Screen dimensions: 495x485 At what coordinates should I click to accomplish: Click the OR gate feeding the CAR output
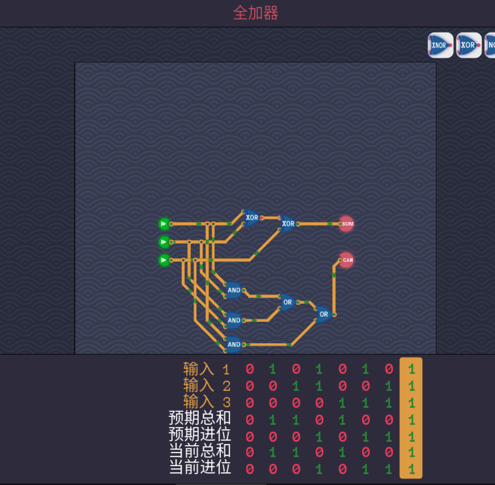click(x=324, y=314)
